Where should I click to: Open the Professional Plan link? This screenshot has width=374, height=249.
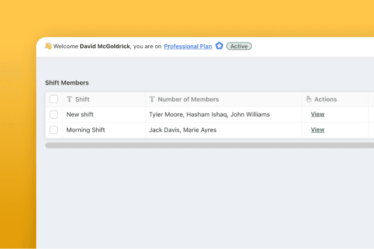coord(188,46)
